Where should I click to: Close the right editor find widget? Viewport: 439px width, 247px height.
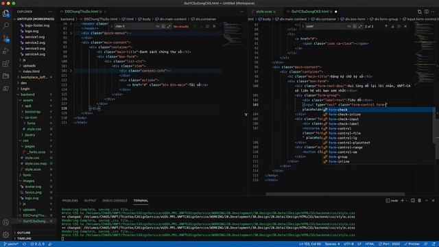tap(405, 26)
